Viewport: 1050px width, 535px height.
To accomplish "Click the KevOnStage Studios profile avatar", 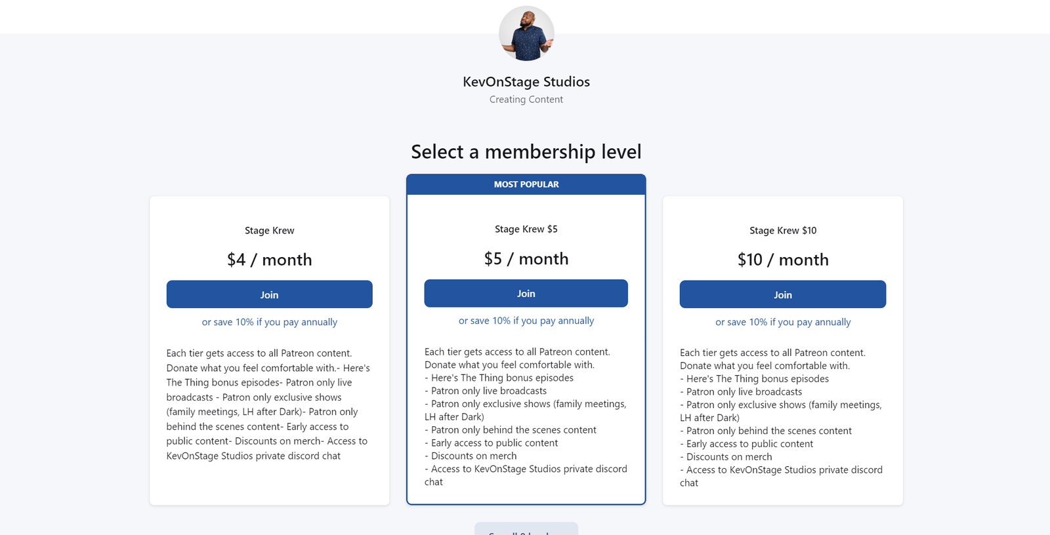I will 526,33.
